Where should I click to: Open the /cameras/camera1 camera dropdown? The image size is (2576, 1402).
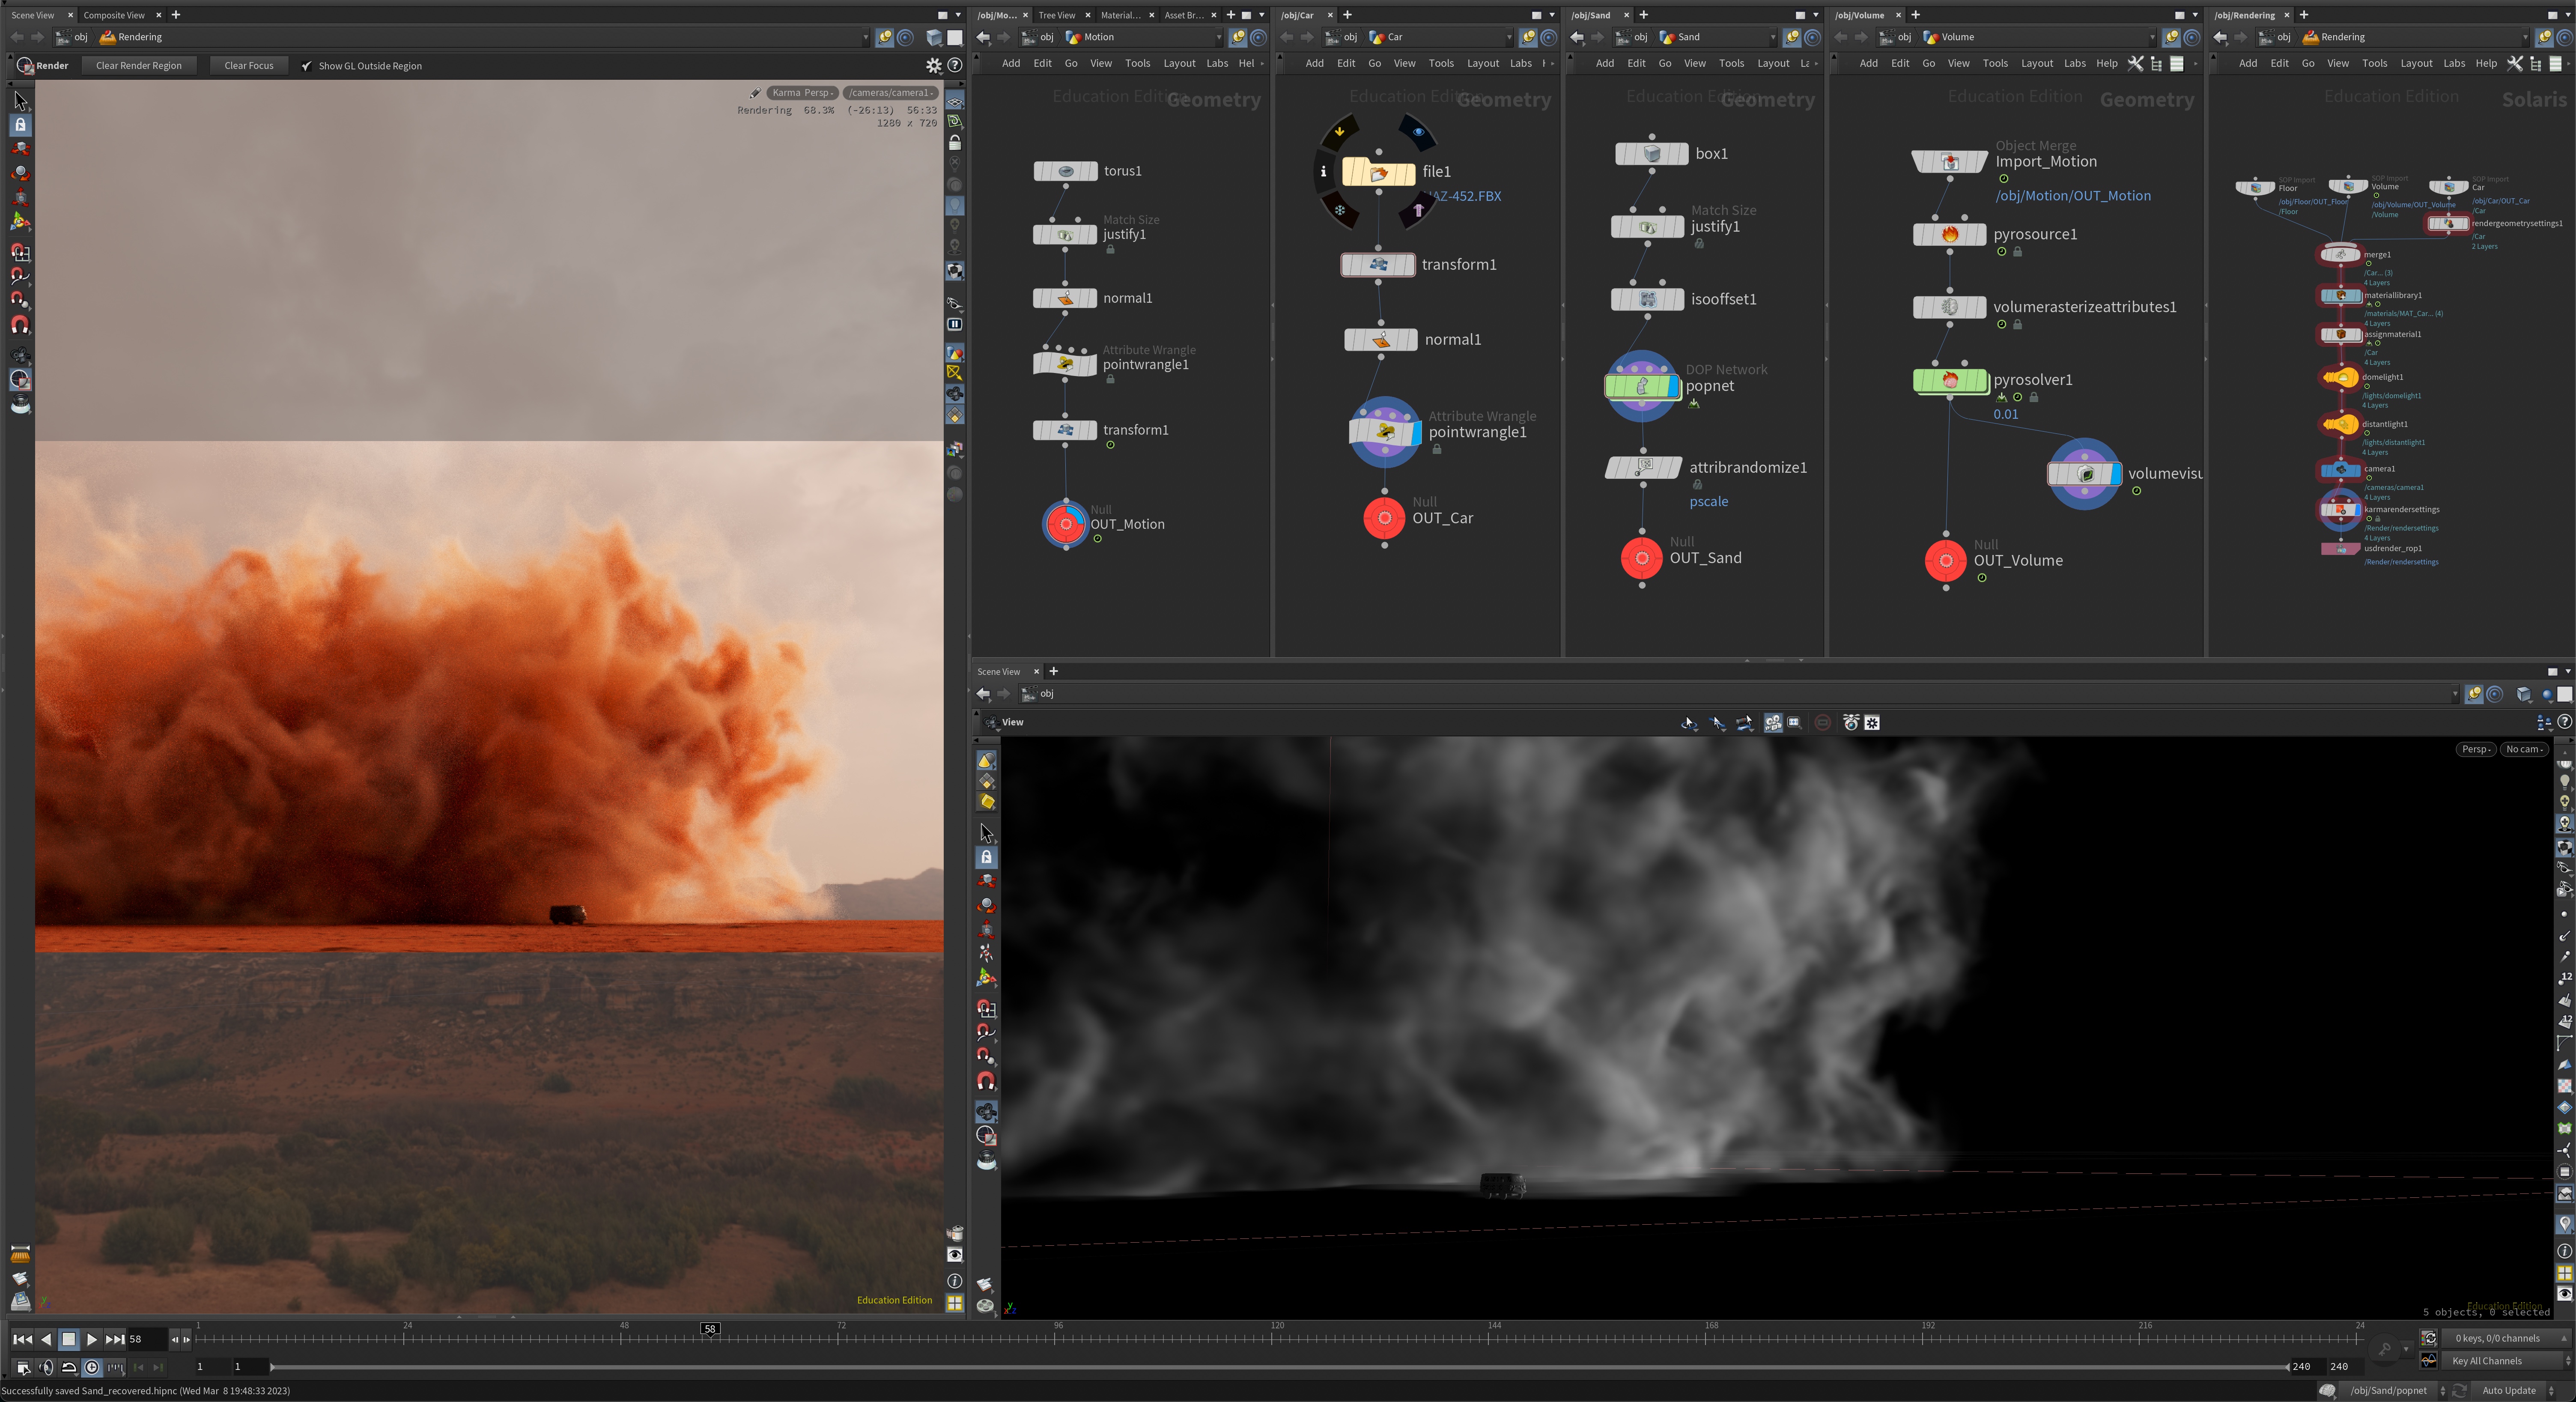tap(890, 93)
